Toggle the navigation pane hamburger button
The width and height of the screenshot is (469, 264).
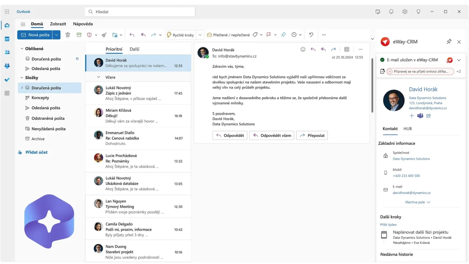[23, 24]
